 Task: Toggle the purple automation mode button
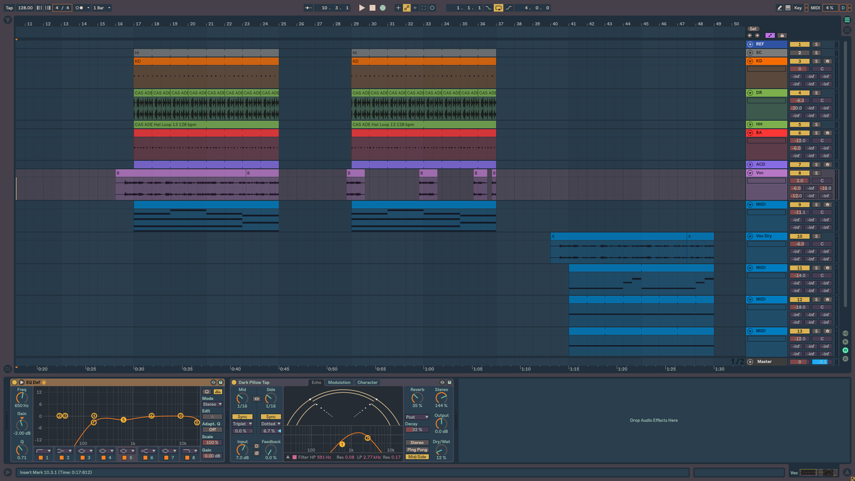pyautogui.click(x=770, y=35)
